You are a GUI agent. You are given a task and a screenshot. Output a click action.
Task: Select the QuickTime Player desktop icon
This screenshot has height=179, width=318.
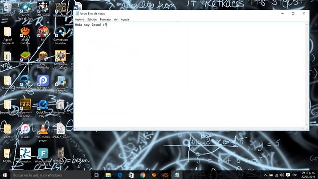point(43,108)
